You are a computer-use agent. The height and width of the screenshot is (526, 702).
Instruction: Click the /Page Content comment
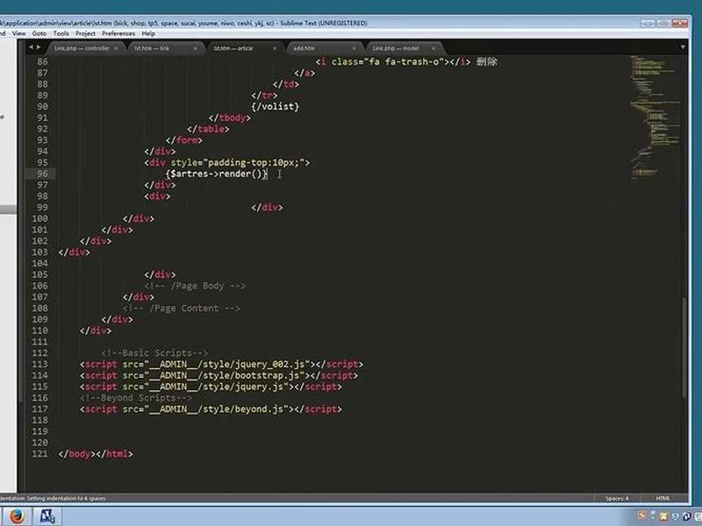[x=182, y=309]
